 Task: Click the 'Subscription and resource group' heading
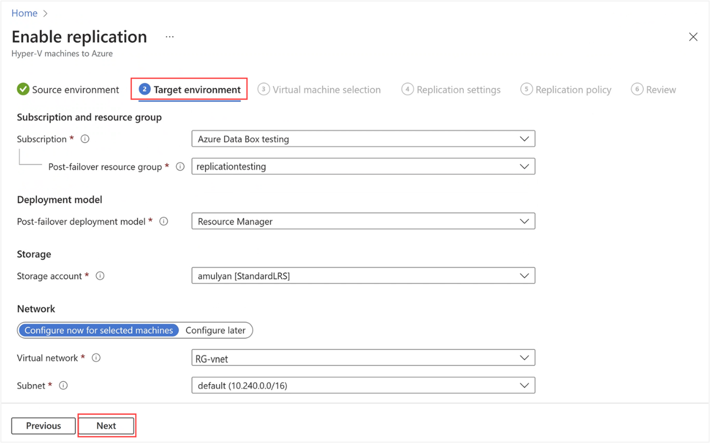pos(89,117)
